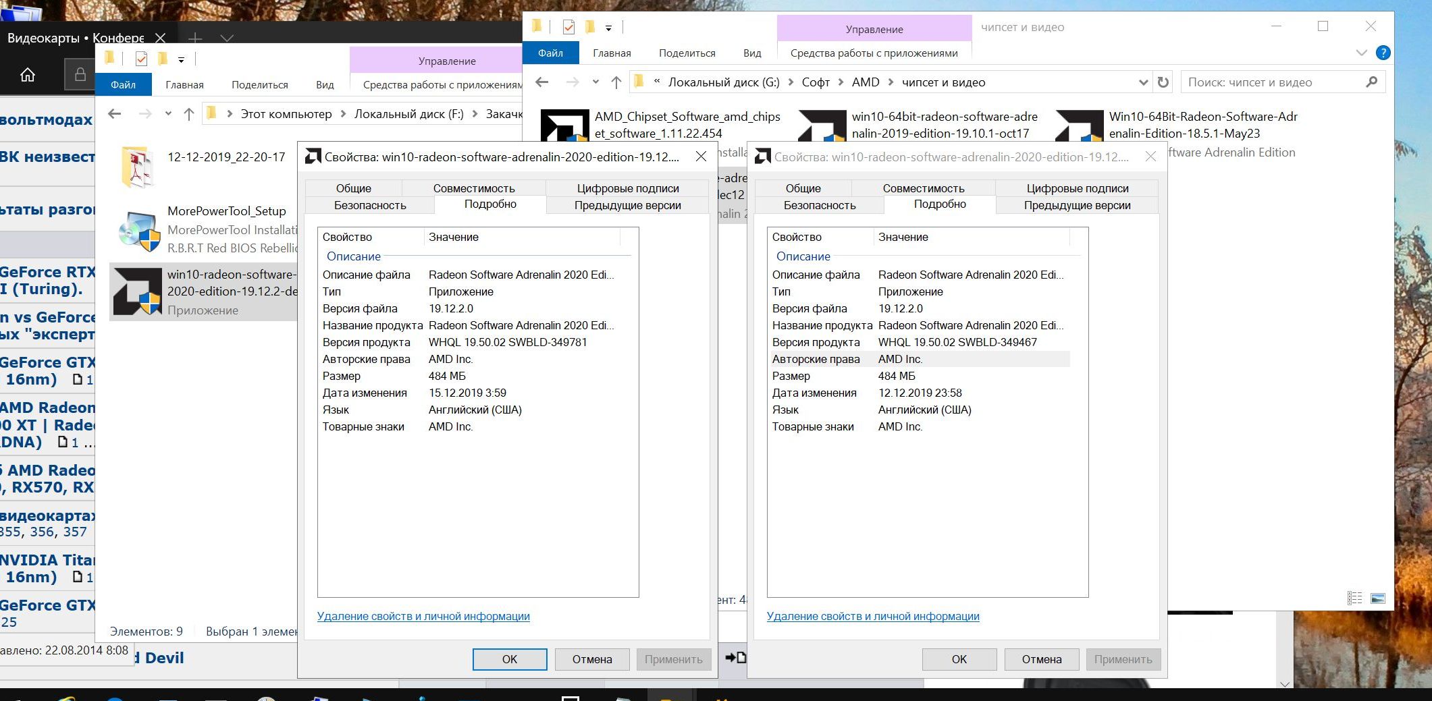Click properties quick-access icon in G: Explorer
This screenshot has width=1432, height=701.
point(568,27)
